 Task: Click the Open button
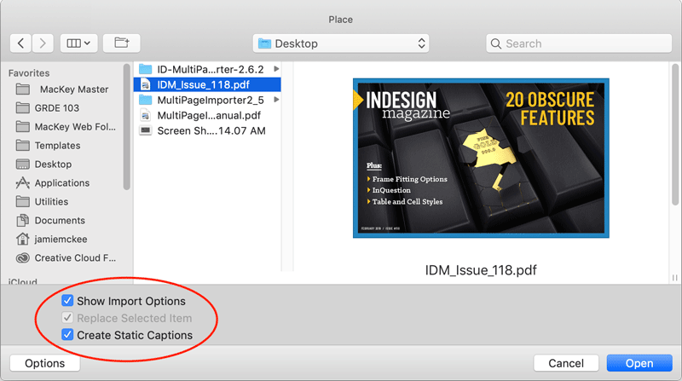pos(639,363)
